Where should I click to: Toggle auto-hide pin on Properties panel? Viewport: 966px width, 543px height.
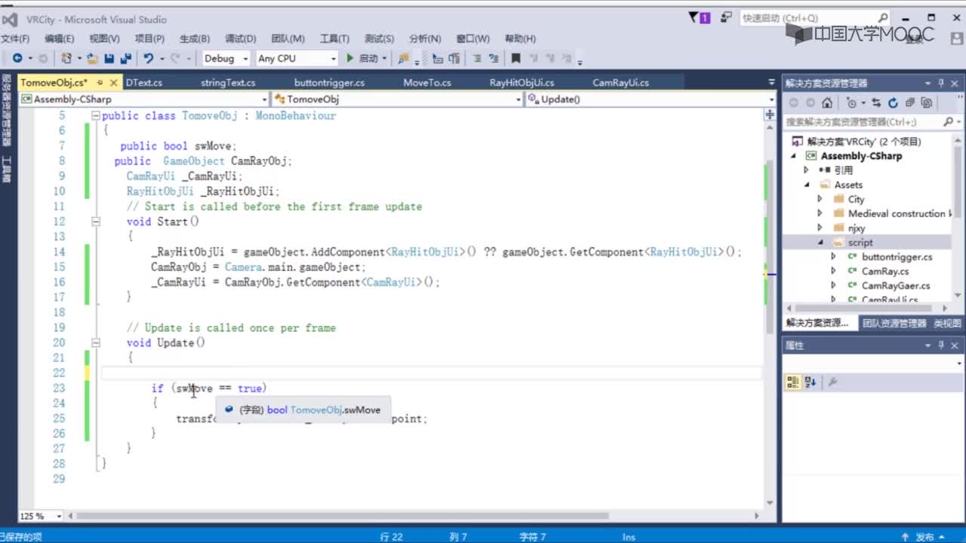pos(941,345)
